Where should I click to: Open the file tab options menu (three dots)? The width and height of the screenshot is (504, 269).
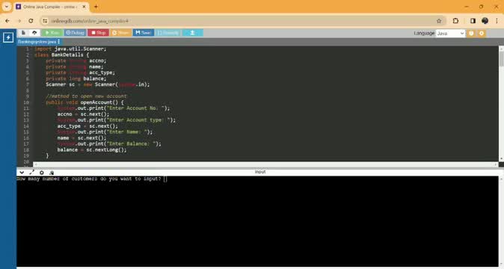(x=59, y=42)
